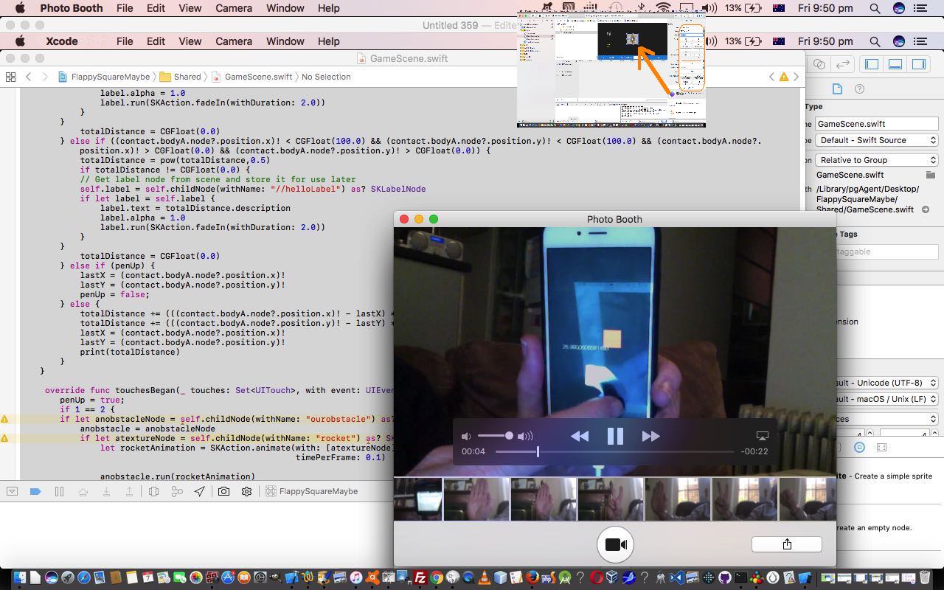Image resolution: width=944 pixels, height=590 pixels.
Task: Open the Photo Booth app menu
Action: click(x=72, y=8)
